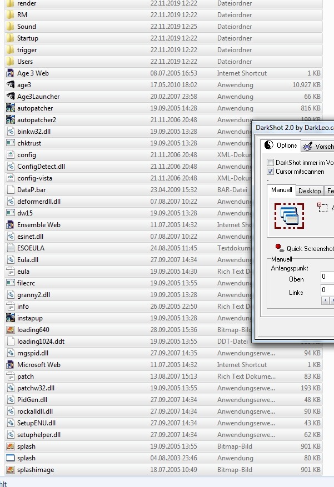This screenshot has height=487, width=334.
Task: Select the autopatcher2 application icon
Action: click(10, 120)
